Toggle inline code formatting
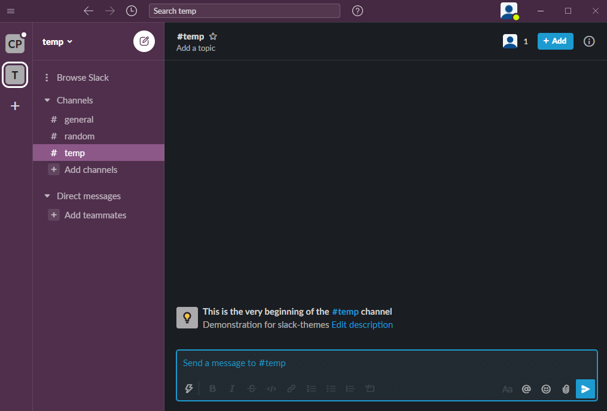Viewport: 607px width, 411px height. [272, 388]
